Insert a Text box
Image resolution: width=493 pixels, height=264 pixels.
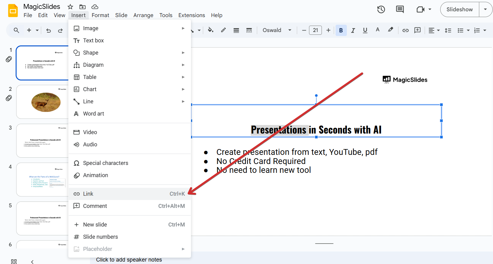130,41
